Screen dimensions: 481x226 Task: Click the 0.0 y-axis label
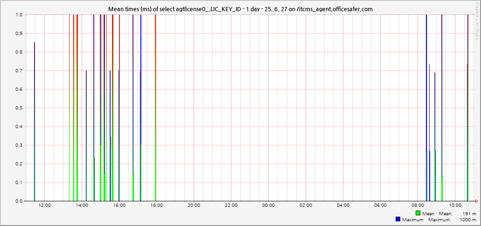click(x=19, y=201)
